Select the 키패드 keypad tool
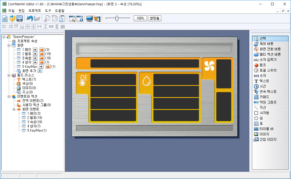Viewport: 291px width, 179px height. (x=264, y=97)
